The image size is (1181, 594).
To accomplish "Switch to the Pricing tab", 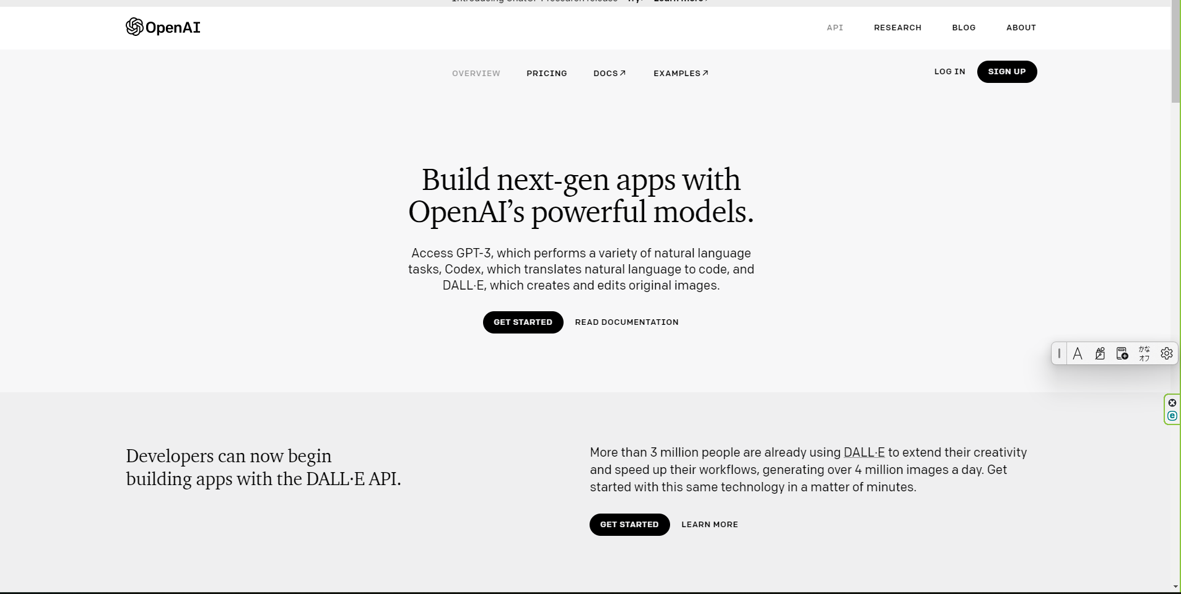I will click(546, 74).
